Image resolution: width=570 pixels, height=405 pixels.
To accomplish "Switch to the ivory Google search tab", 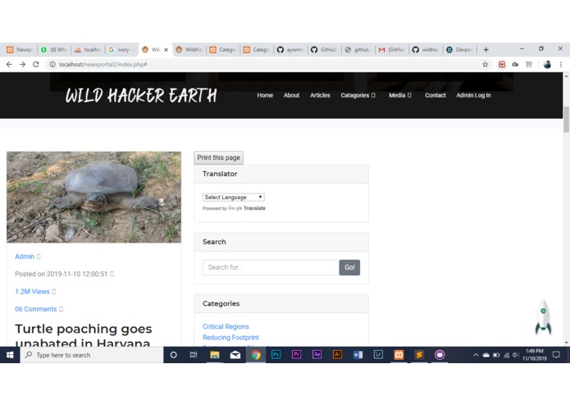I will point(121,50).
